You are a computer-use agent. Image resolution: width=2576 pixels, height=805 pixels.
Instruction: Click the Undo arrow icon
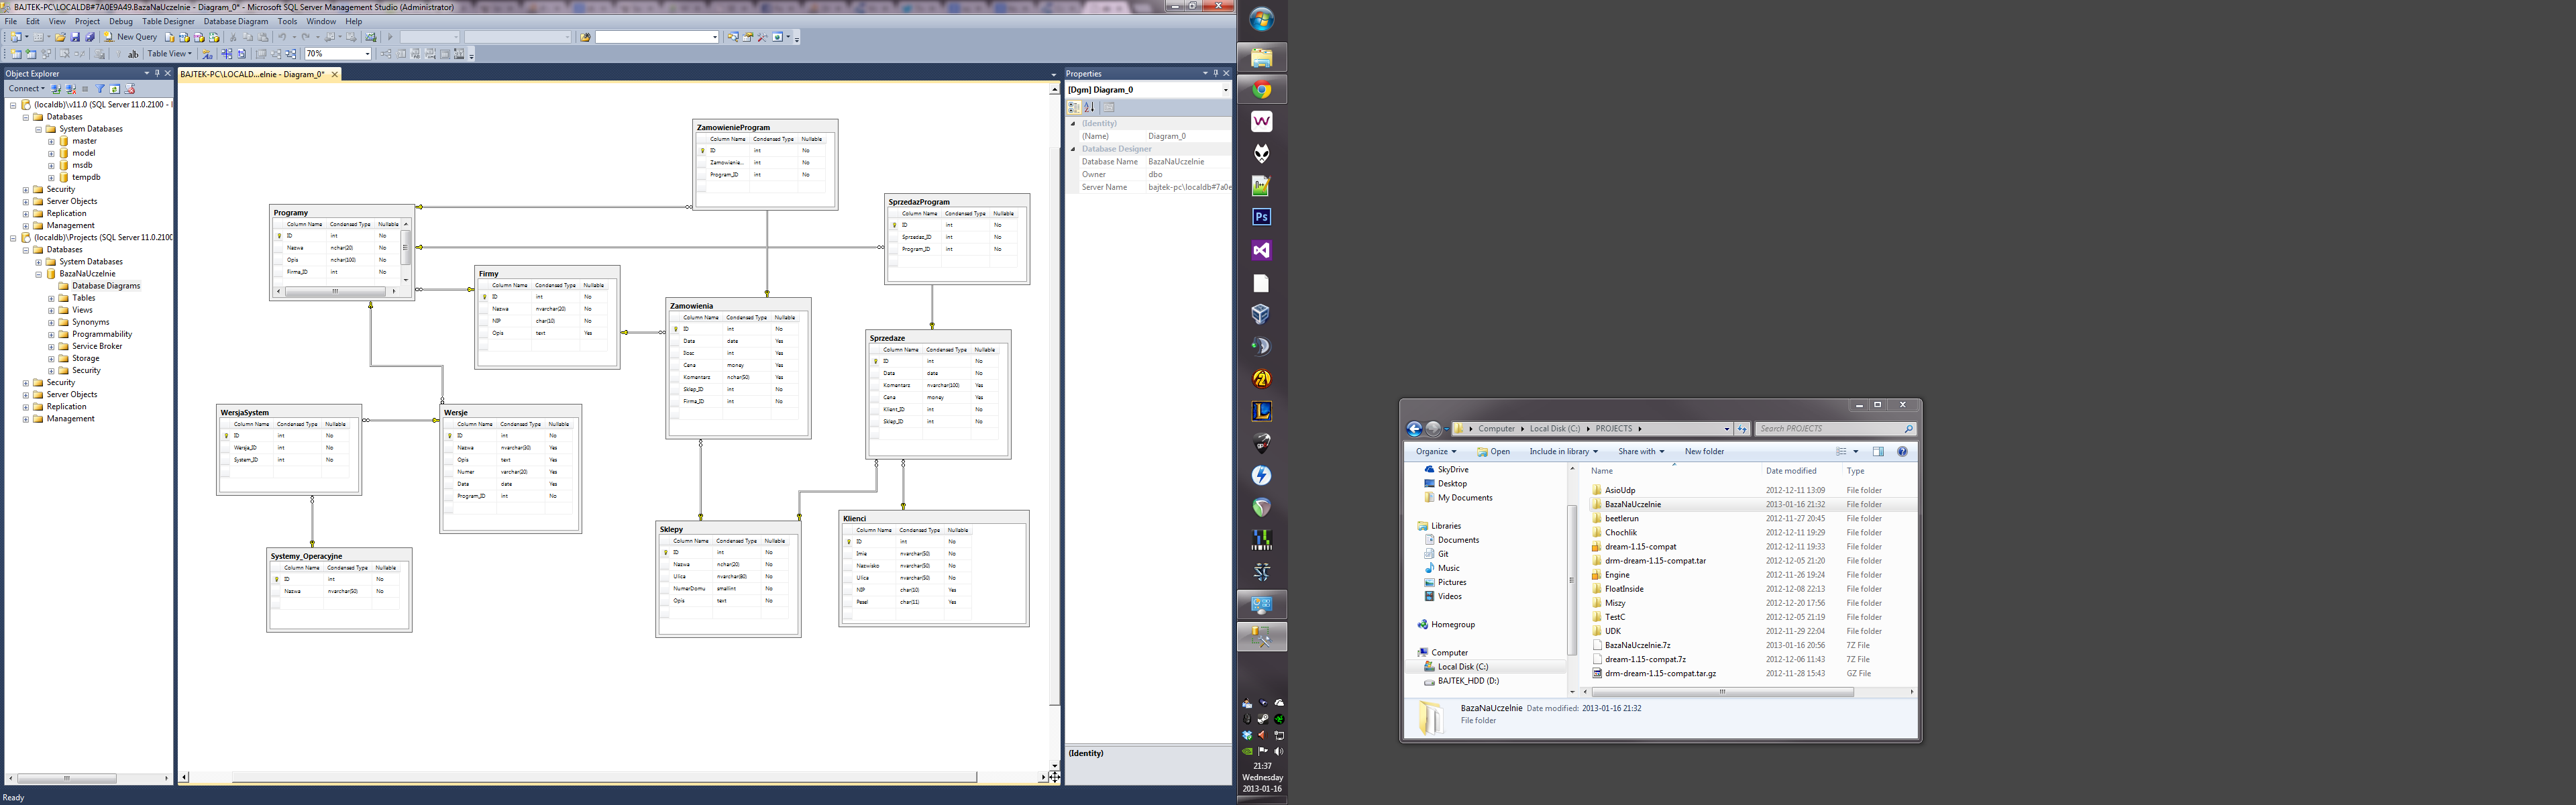tap(282, 37)
